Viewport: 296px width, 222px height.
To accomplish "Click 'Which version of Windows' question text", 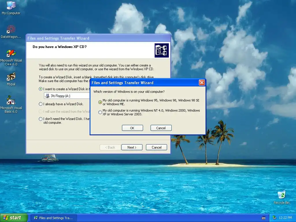I will click(x=129, y=92).
